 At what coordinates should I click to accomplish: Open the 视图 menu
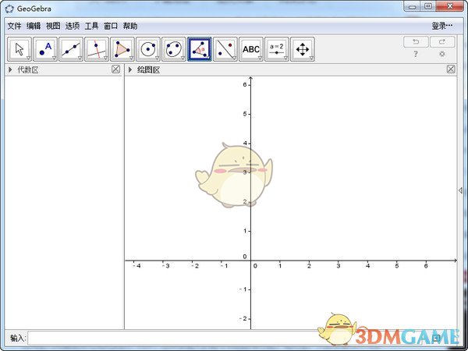pos(53,27)
